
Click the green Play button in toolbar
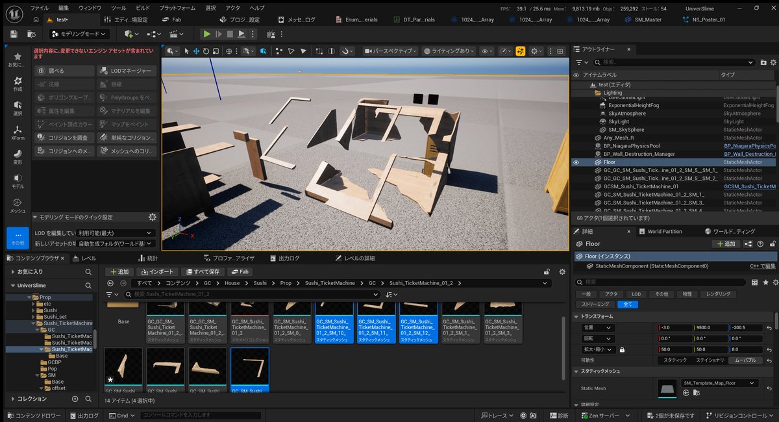tap(206, 34)
